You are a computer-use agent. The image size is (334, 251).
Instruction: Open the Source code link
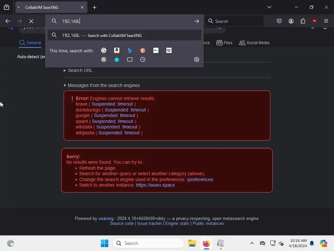(x=122, y=224)
